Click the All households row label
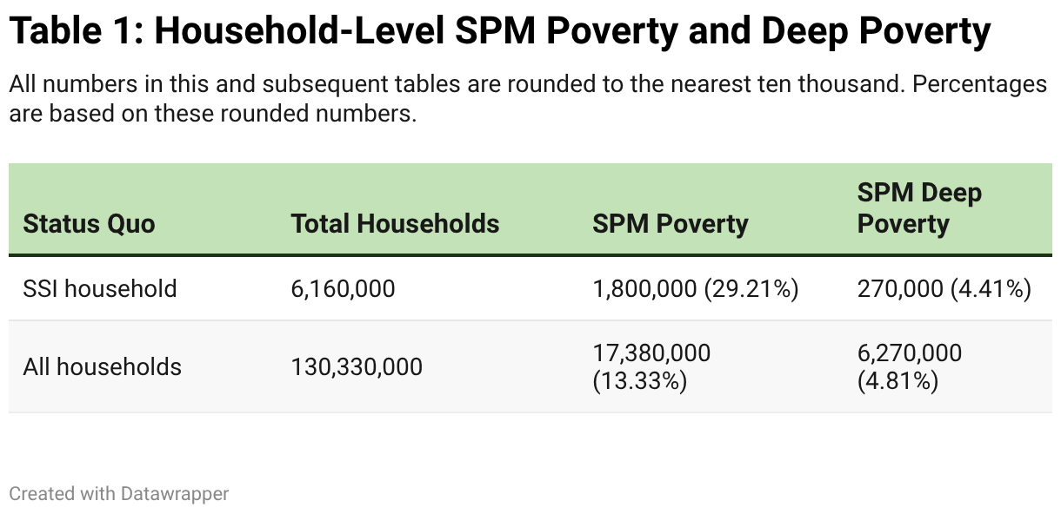 click(103, 366)
